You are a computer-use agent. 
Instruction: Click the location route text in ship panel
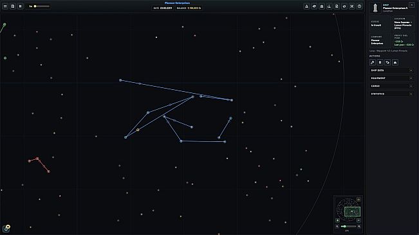(404, 25)
